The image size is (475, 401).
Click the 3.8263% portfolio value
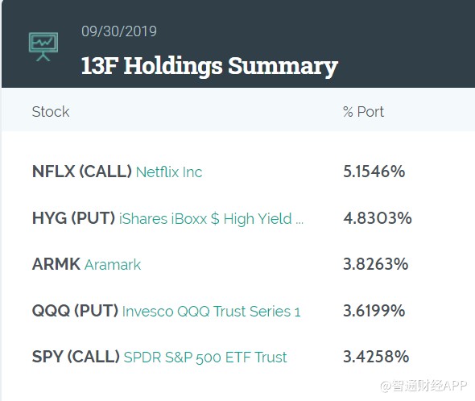coord(376,264)
